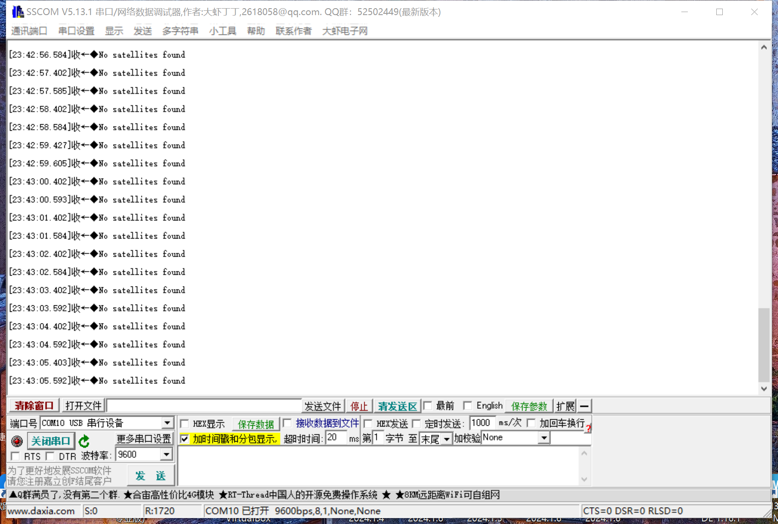
Task: Toggle the 加回车换行 checkbox
Action: 532,423
